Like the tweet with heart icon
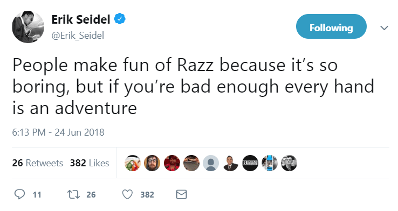 pos(127,194)
